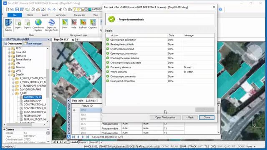The width and height of the screenshot is (267, 150).
Task: Collapse the General properties section
Action: click(x=4, y=130)
